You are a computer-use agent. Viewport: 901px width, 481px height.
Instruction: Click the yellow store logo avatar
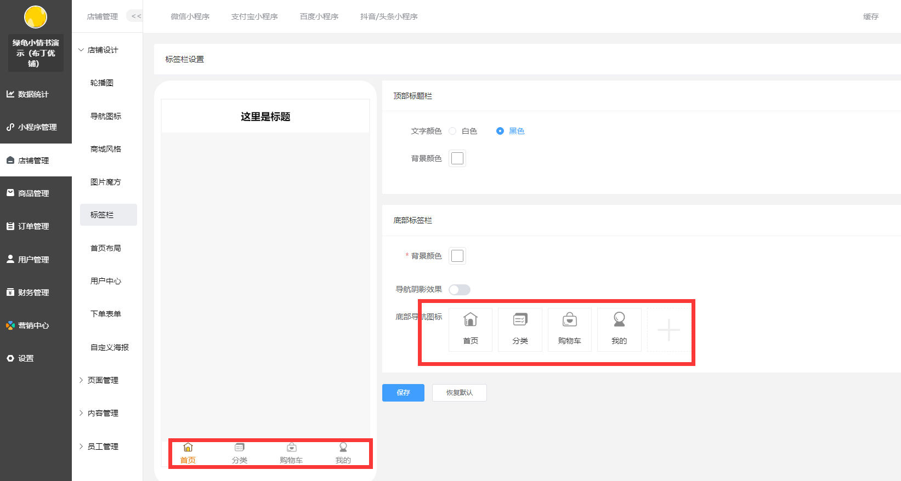tap(36, 17)
